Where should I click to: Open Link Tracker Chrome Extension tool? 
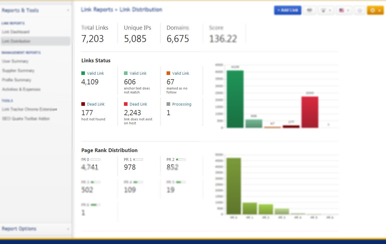pyautogui.click(x=29, y=109)
